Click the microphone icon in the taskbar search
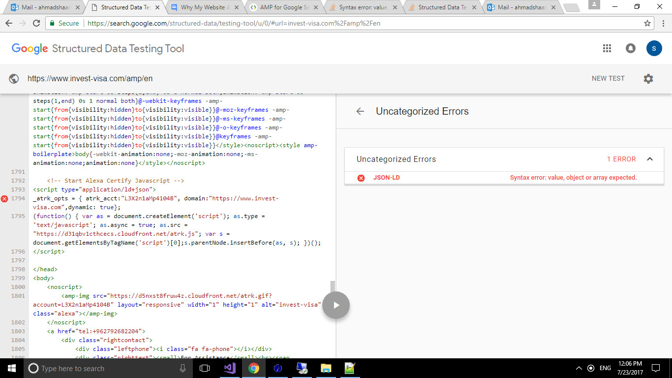 point(183,368)
